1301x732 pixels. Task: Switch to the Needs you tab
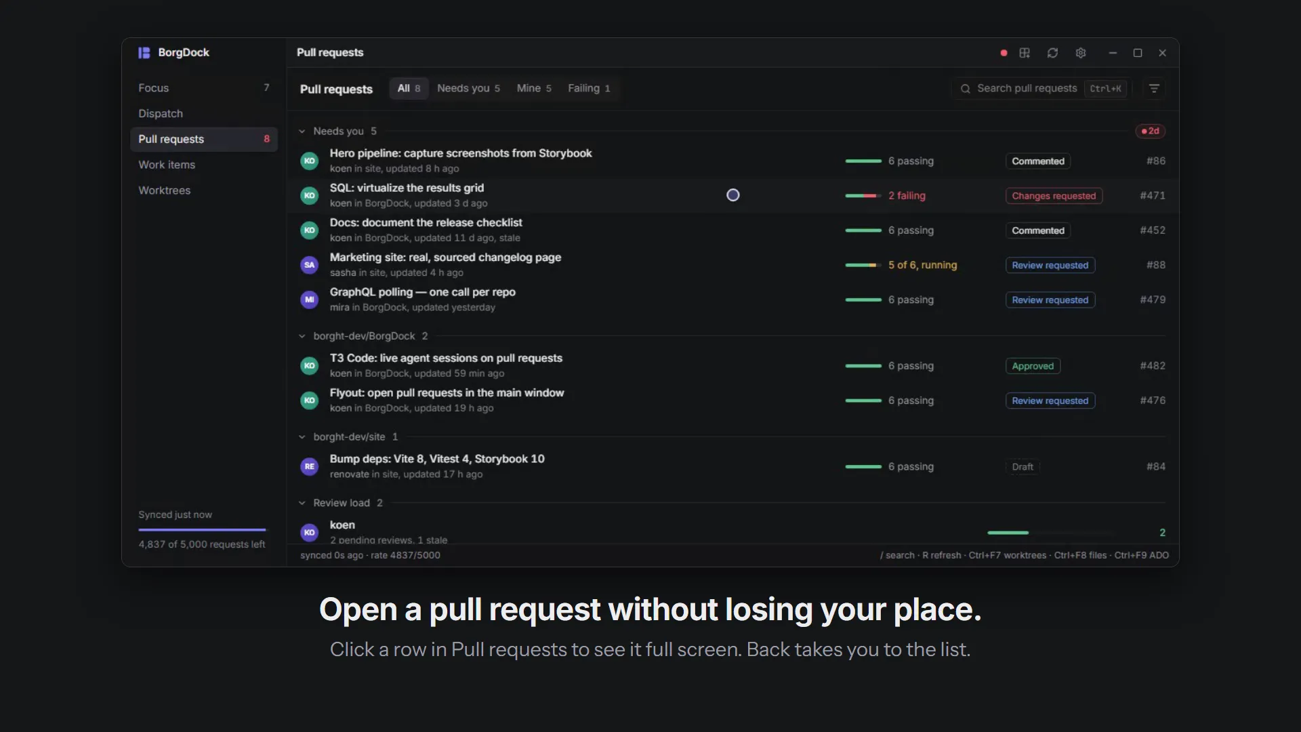[x=468, y=89]
